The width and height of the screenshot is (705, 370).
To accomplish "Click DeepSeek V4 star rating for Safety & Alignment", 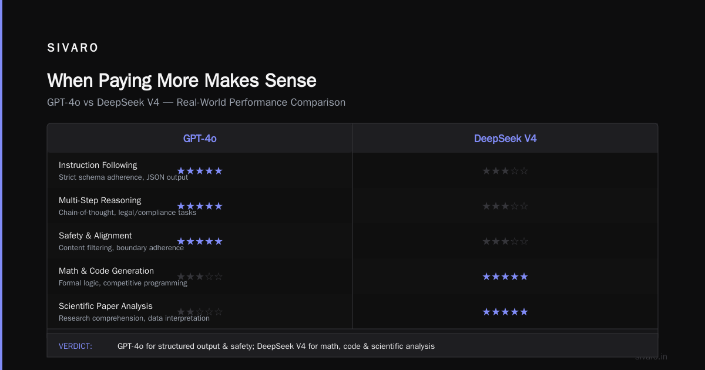I will pyautogui.click(x=505, y=241).
